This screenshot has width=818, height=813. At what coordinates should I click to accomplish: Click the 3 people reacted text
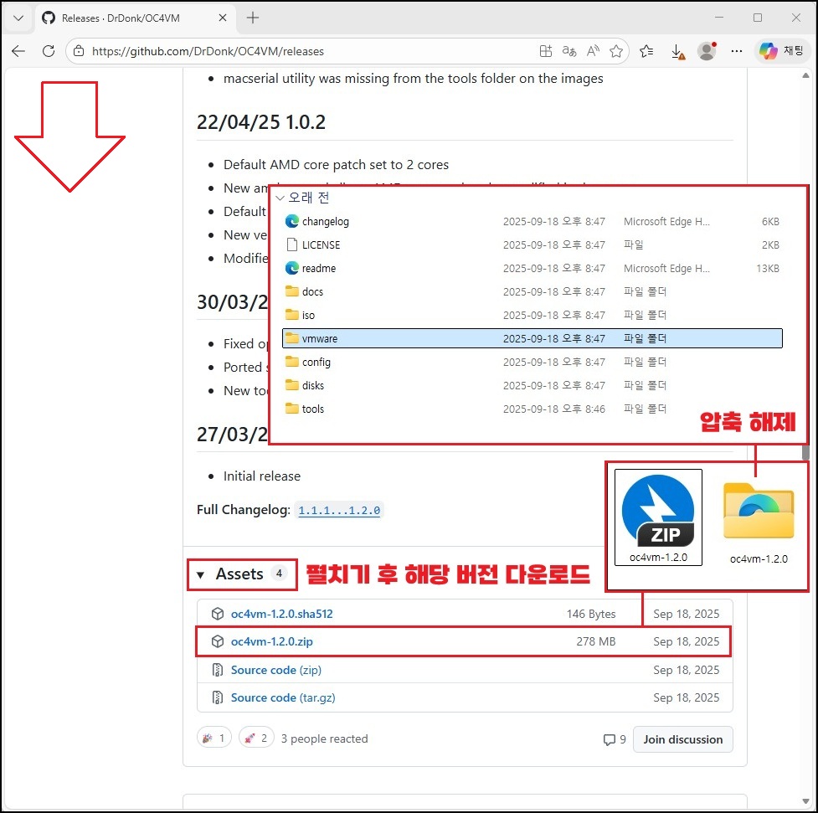point(325,739)
